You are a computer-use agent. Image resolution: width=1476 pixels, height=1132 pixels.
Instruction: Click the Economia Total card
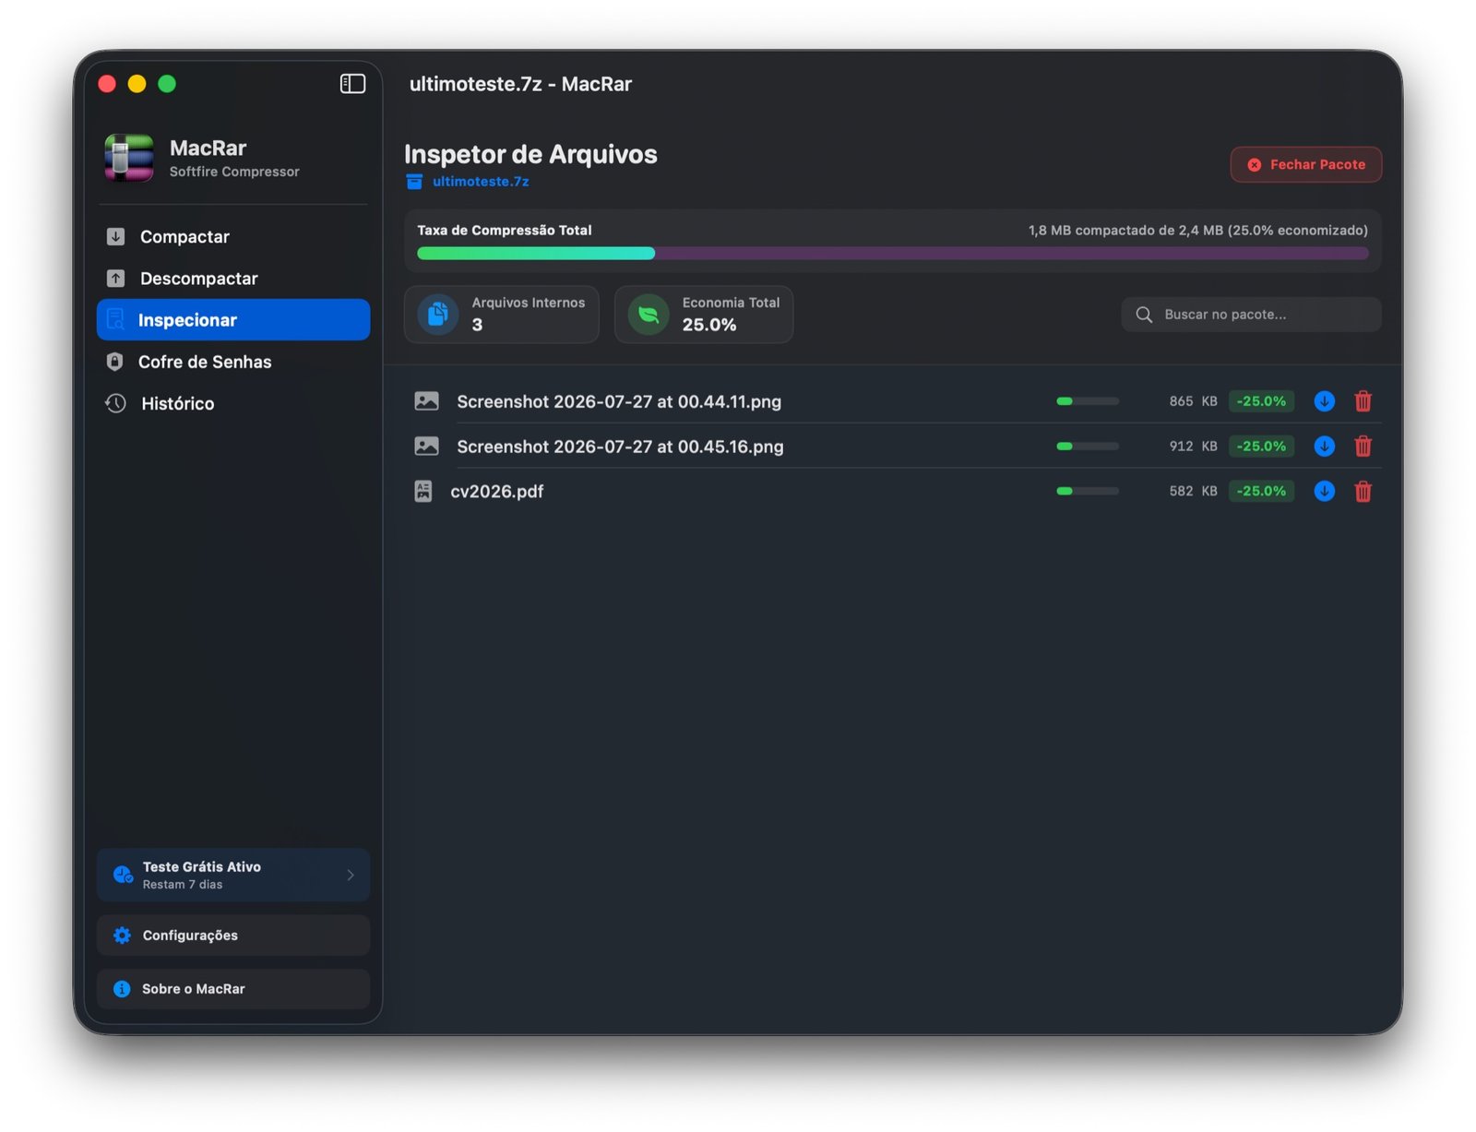tap(704, 315)
